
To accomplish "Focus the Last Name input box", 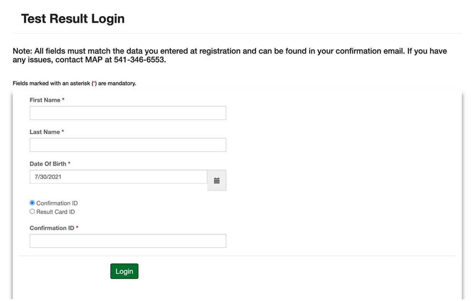I will point(128,144).
